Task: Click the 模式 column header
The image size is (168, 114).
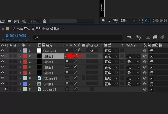Action: point(107,45)
